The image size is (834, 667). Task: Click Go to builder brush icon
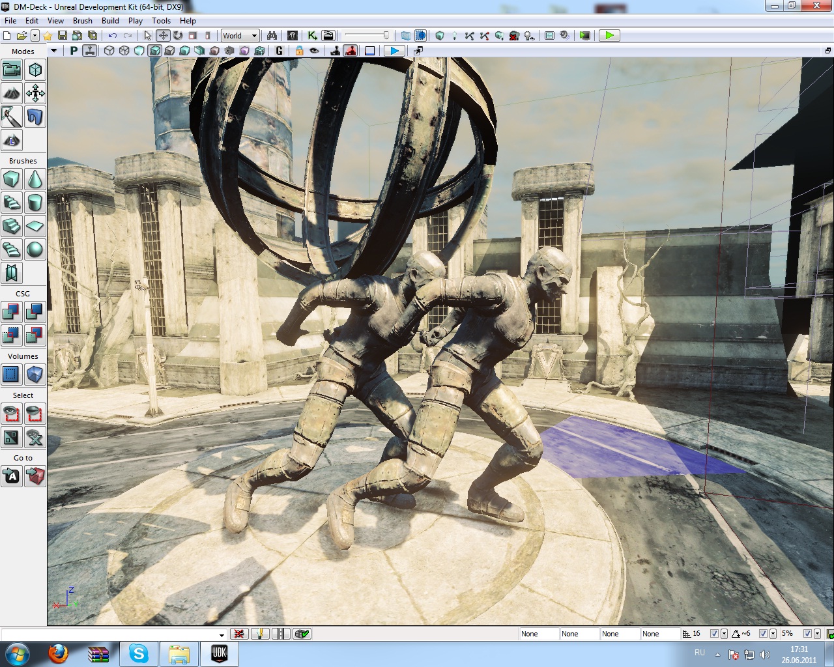click(35, 476)
